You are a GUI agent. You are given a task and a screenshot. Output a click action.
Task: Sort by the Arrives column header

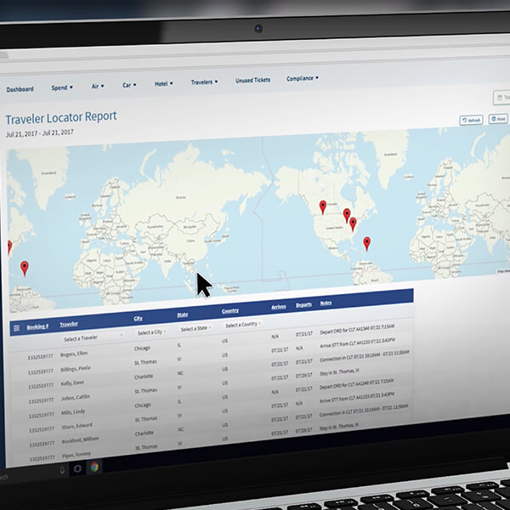click(x=279, y=307)
